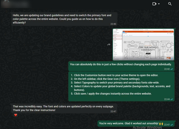Open the search in chat magnifier
The width and height of the screenshot is (179, 129).
[170, 4]
